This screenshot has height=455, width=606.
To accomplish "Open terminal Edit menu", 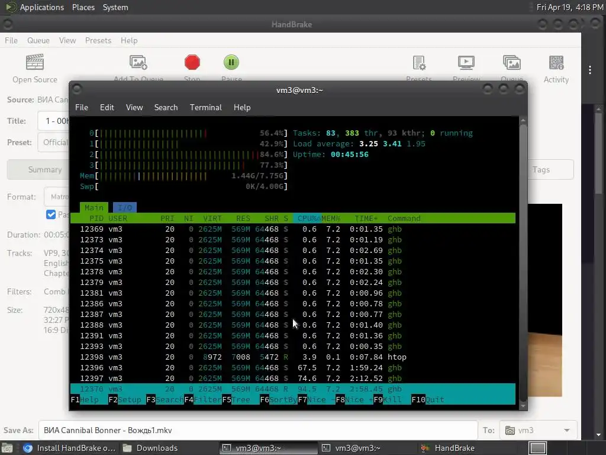I will coord(107,107).
